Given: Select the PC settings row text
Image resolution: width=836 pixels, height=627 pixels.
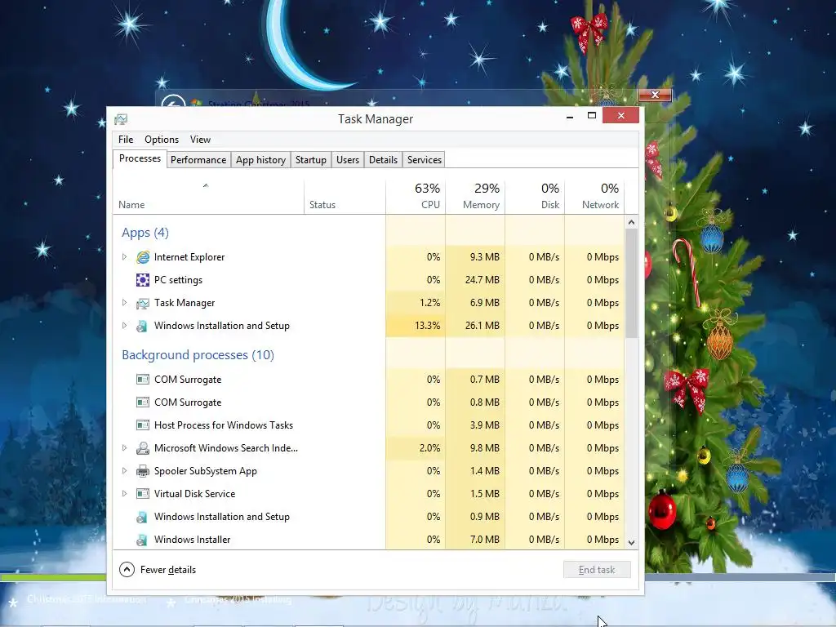Looking at the screenshot, I should pos(178,280).
